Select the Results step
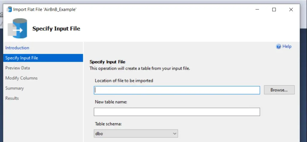The width and height of the screenshot is (307, 142). click(x=12, y=98)
